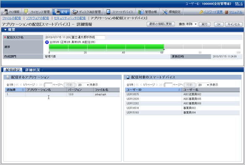
Task: Select version 1.0.0 cell
Action: click(80, 94)
